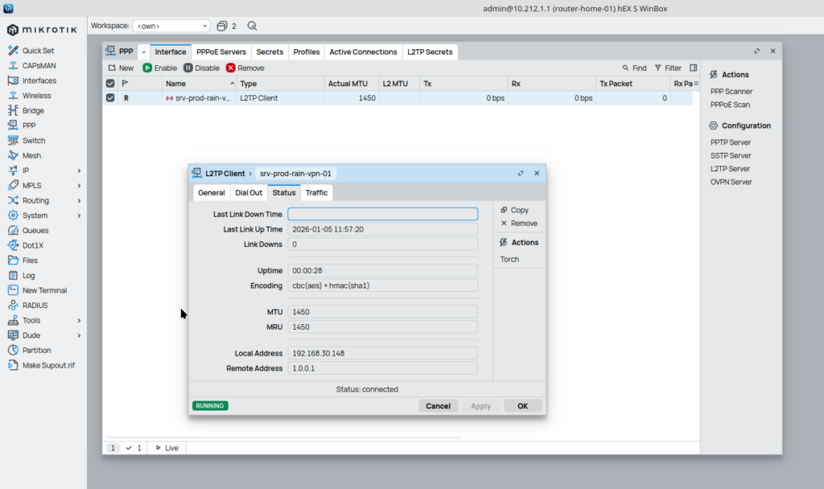Click the Torch action in dialog
Image resolution: width=824 pixels, height=489 pixels.
pos(509,259)
